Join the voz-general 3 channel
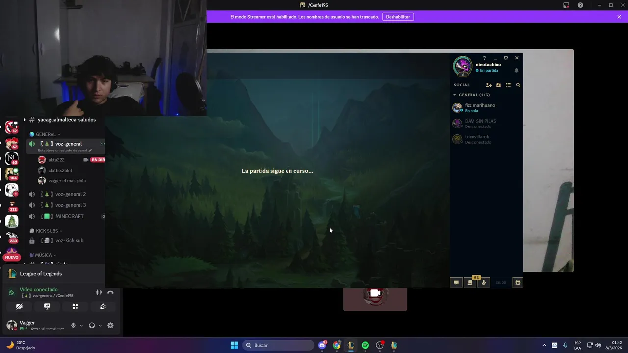This screenshot has height=353, width=628. tap(66, 205)
